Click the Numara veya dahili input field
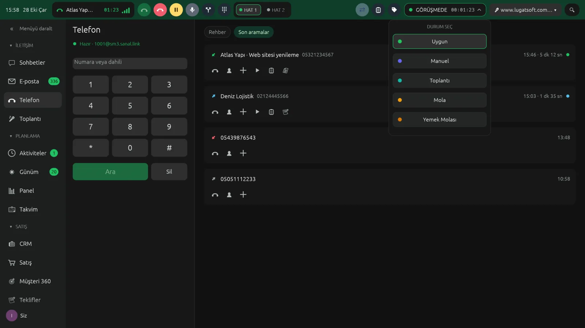 pyautogui.click(x=130, y=63)
